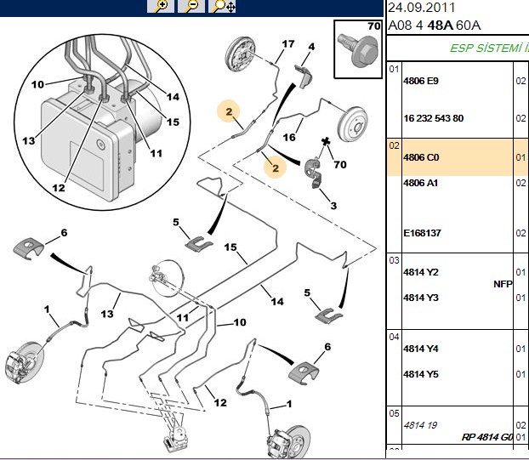Open the bolt 70 thumbnail inset

click(x=358, y=49)
